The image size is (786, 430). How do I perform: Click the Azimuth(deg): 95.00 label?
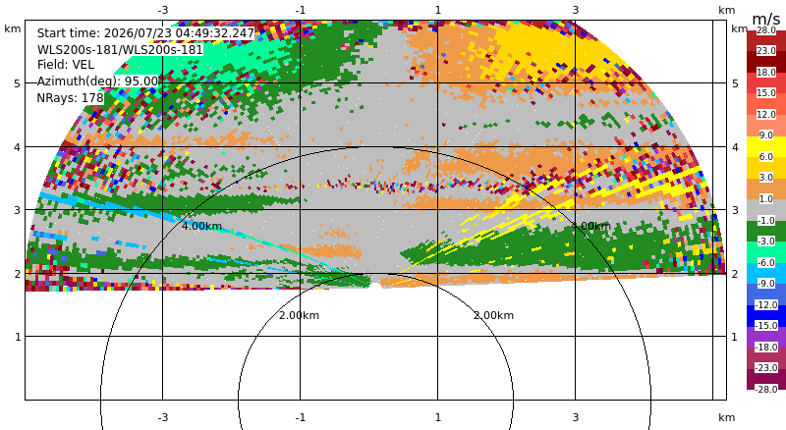point(97,81)
